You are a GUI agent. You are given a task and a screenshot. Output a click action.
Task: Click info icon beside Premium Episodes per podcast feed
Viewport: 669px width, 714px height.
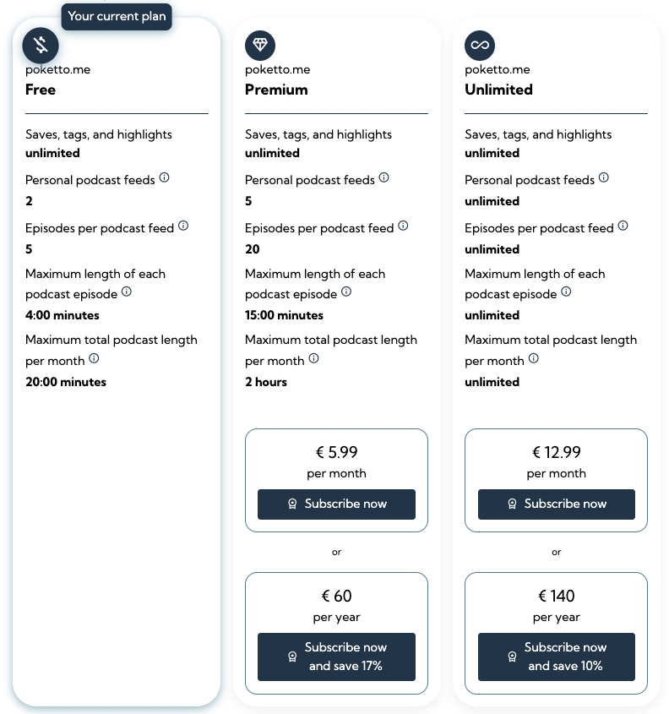[403, 226]
